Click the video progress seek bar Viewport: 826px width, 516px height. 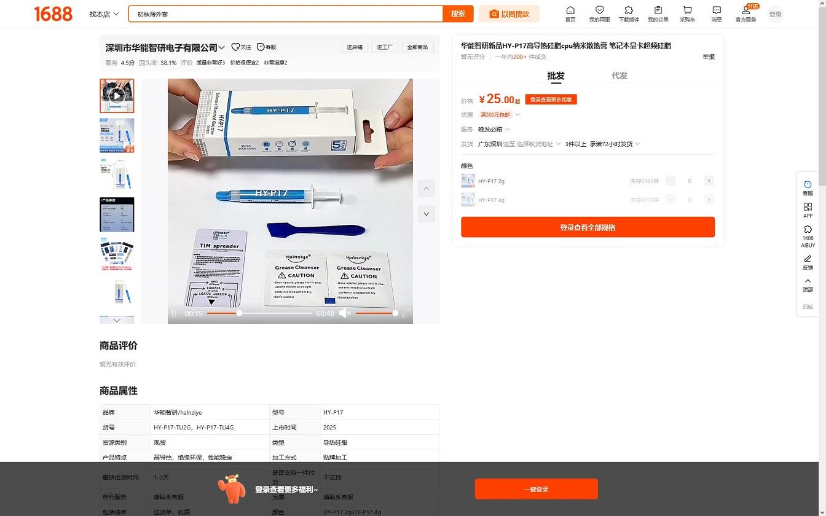tap(259, 313)
